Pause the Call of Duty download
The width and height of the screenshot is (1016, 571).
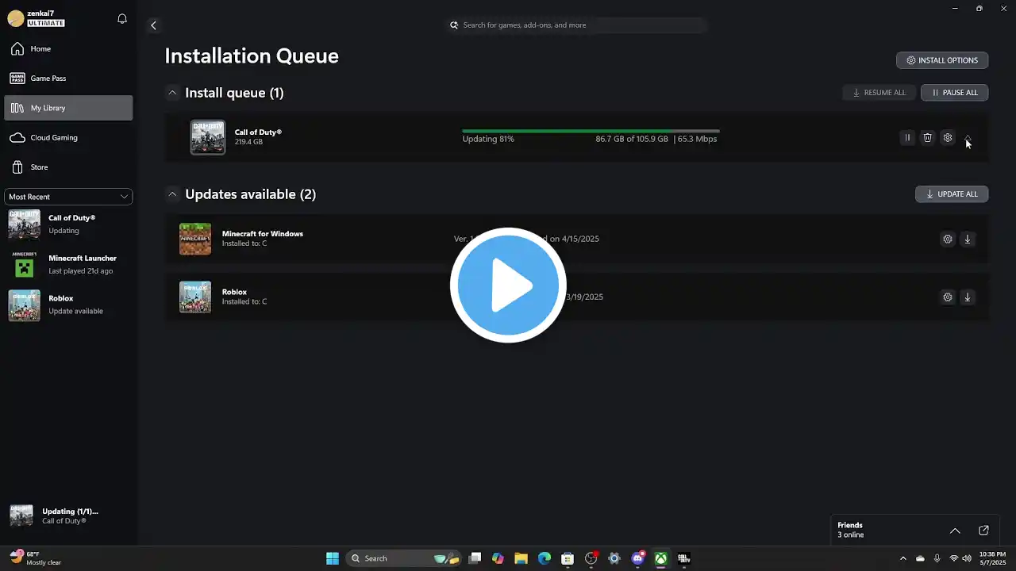(907, 138)
